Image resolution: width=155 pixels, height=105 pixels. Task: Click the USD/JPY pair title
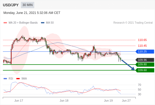(11, 5)
